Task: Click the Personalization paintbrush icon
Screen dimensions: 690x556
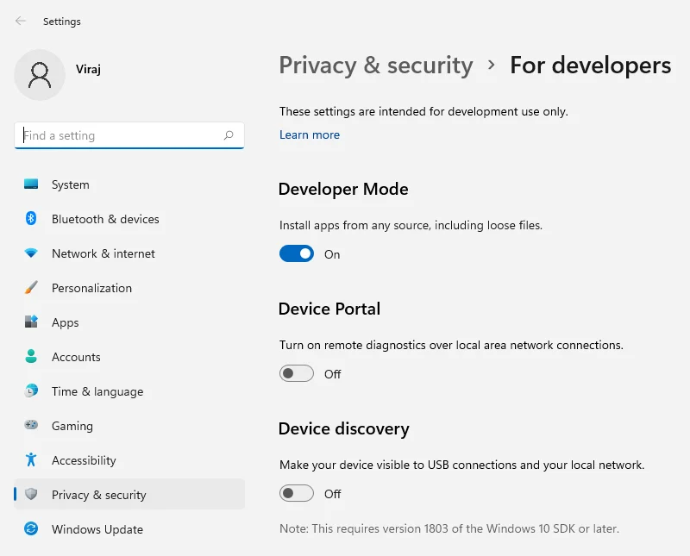Action: tap(31, 287)
